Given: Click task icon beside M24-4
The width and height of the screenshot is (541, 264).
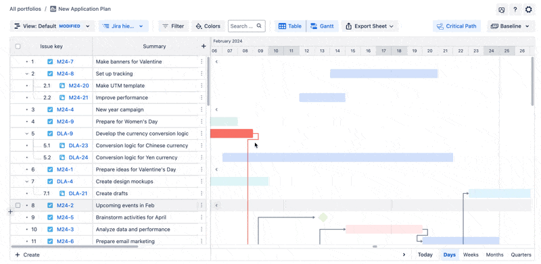Looking at the screenshot, I should point(50,109).
